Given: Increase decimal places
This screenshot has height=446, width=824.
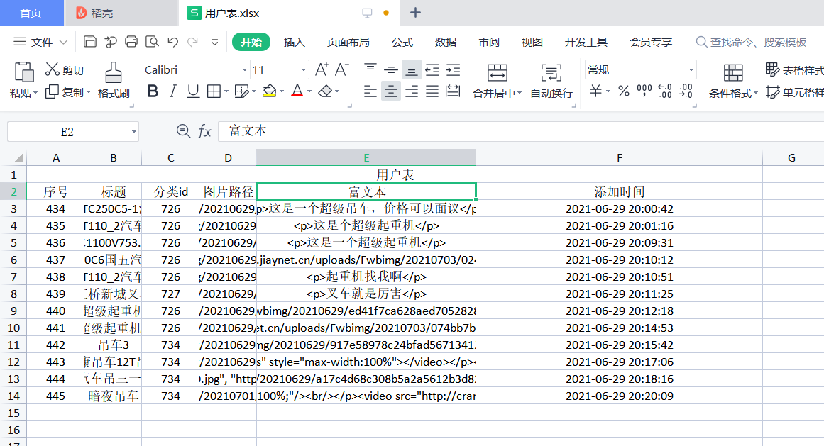Looking at the screenshot, I should [665, 91].
